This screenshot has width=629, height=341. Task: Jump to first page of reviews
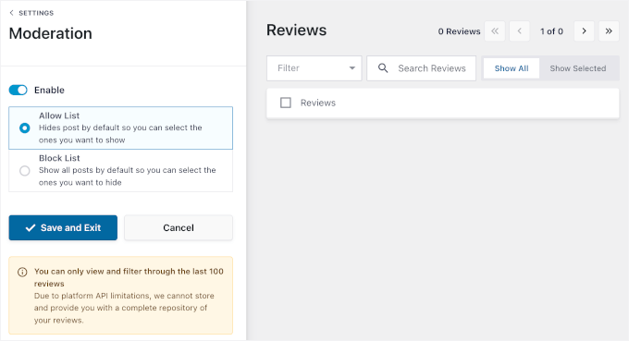point(495,30)
